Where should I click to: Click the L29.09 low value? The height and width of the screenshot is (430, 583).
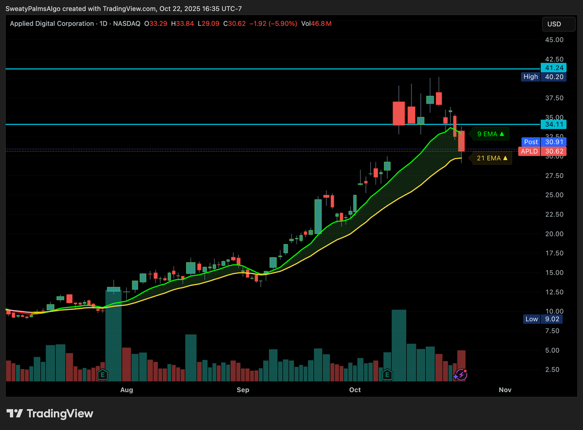pyautogui.click(x=208, y=23)
